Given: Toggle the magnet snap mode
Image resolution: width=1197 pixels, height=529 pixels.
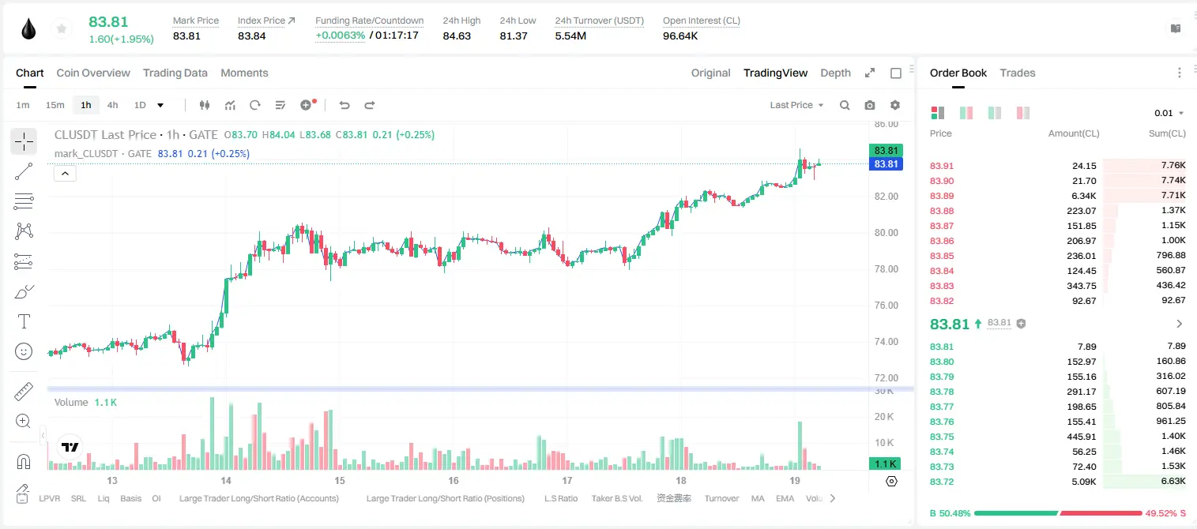Looking at the screenshot, I should (24, 461).
